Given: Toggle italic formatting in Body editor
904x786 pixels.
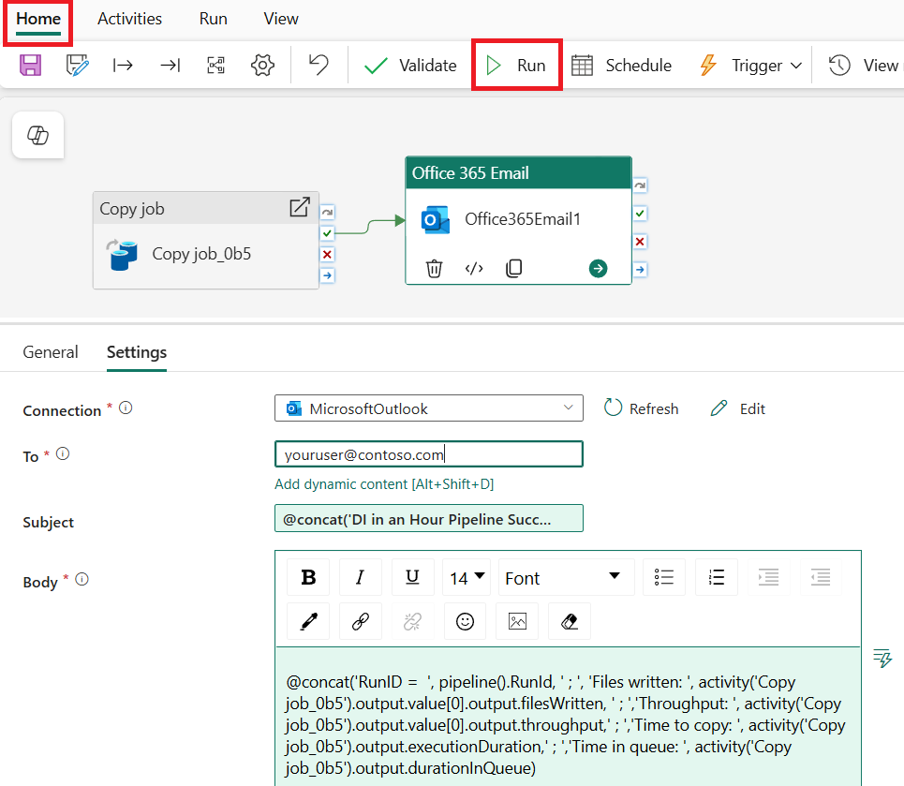Looking at the screenshot, I should pyautogui.click(x=361, y=577).
